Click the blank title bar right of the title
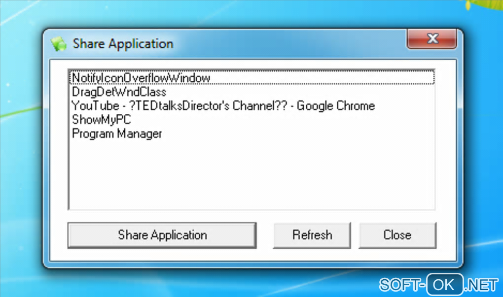The height and width of the screenshot is (297, 503). [x=288, y=44]
